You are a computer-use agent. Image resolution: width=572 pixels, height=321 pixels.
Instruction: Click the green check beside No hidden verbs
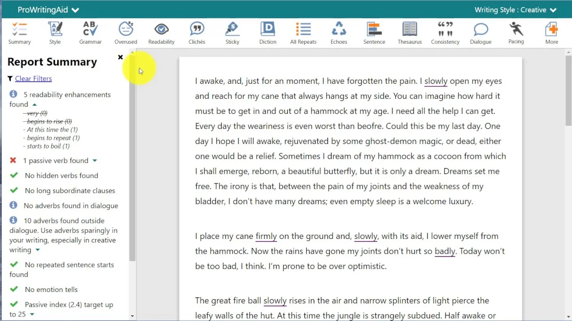point(14,175)
